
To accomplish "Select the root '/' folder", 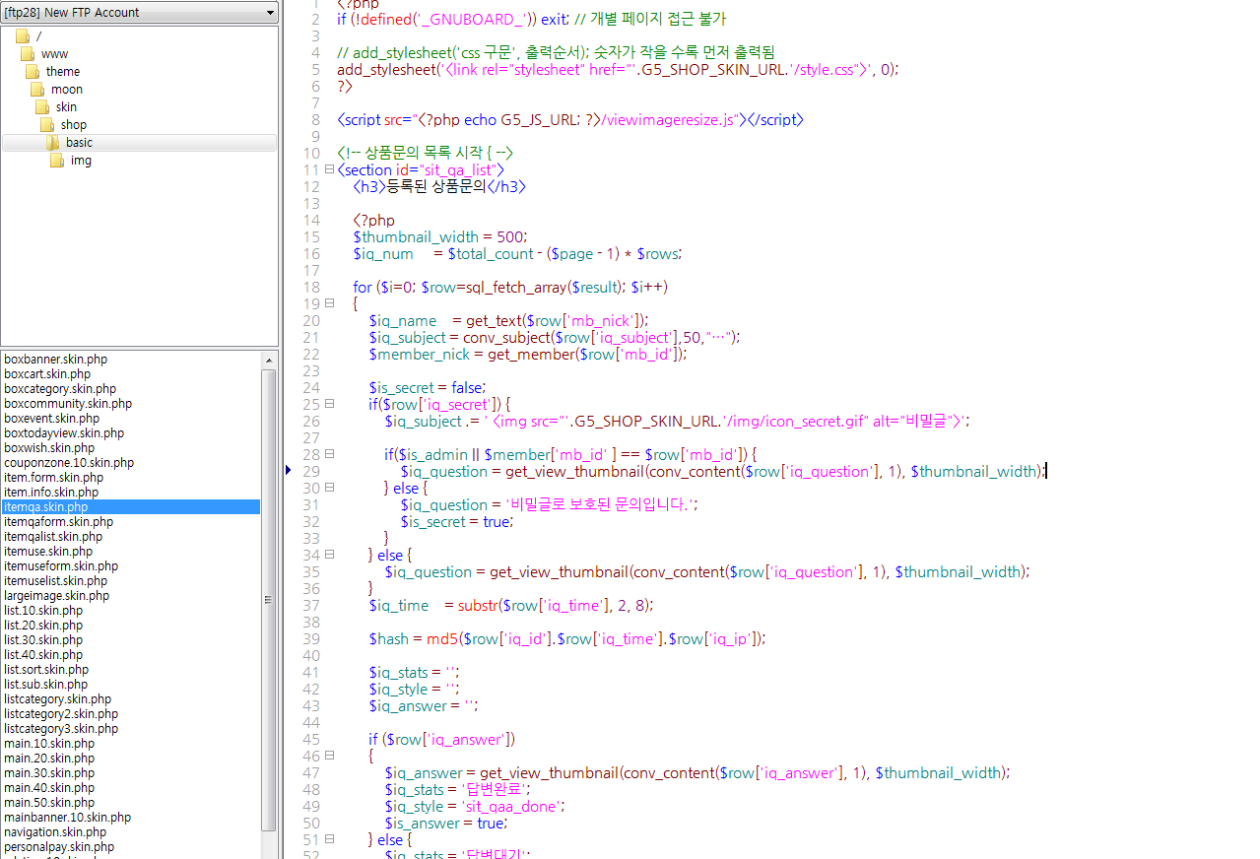I will pos(38,36).
